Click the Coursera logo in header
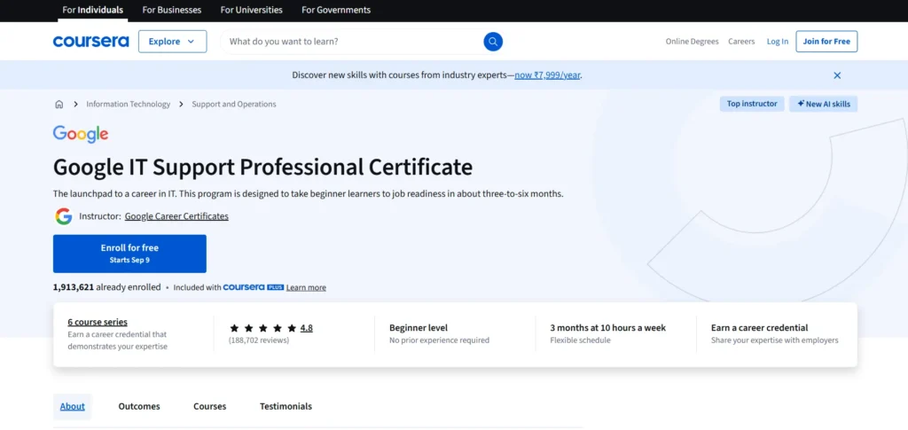This screenshot has width=908, height=430. coord(90,42)
